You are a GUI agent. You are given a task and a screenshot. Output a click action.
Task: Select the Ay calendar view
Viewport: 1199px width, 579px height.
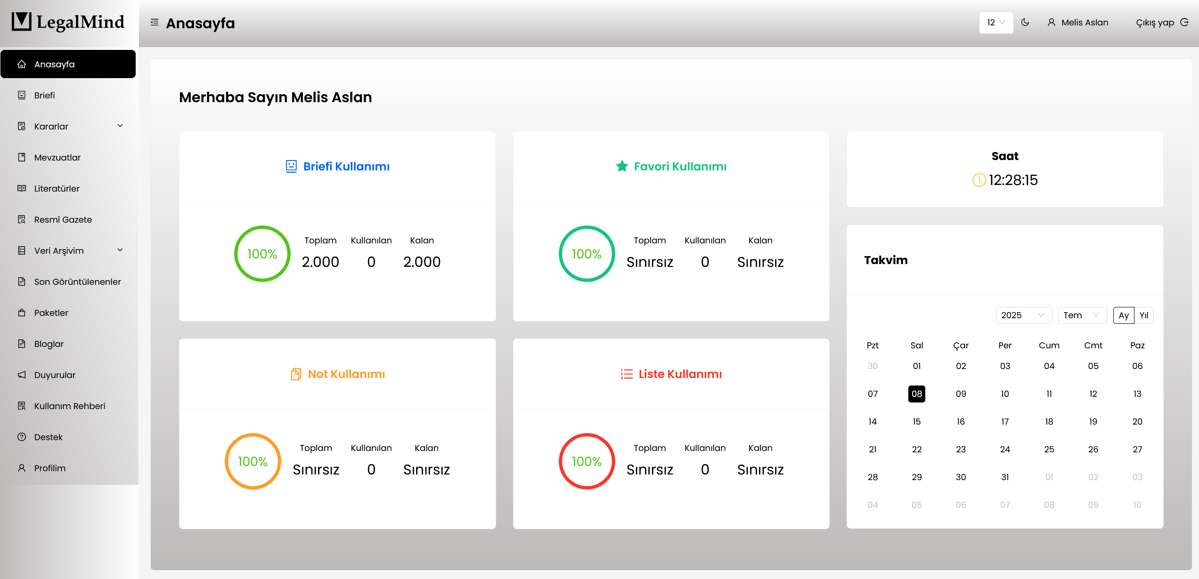(x=1124, y=315)
